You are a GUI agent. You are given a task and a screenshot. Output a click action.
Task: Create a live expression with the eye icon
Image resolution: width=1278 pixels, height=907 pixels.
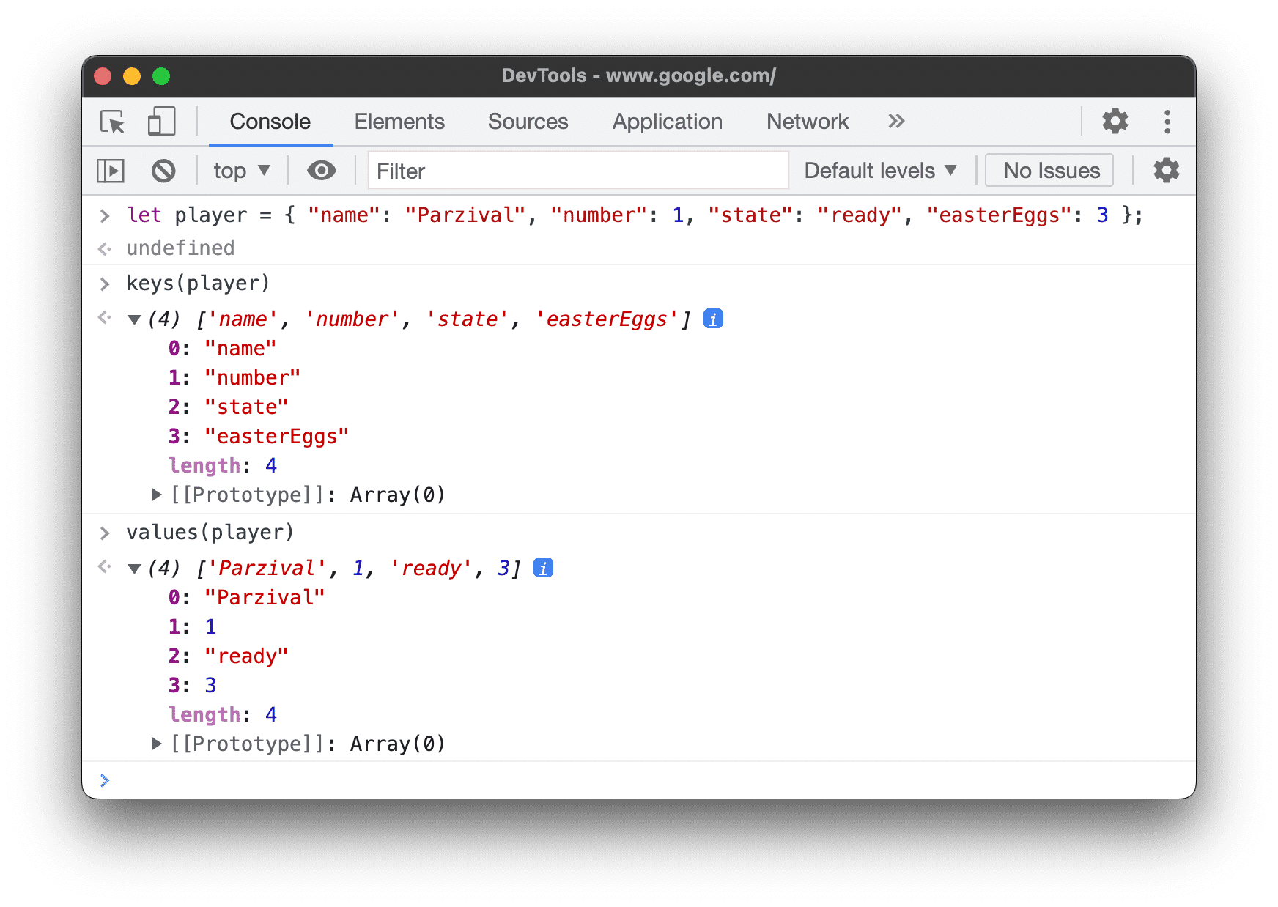[321, 170]
